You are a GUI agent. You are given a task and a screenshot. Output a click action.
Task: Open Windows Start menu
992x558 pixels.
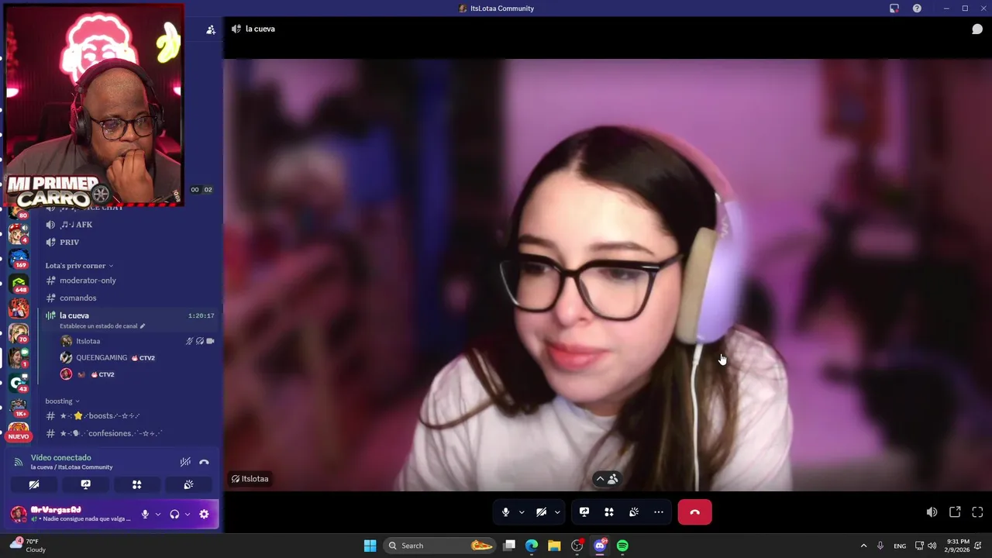[370, 546]
